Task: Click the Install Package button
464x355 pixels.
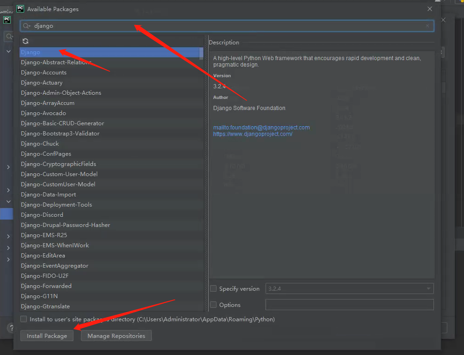Action: tap(47, 336)
